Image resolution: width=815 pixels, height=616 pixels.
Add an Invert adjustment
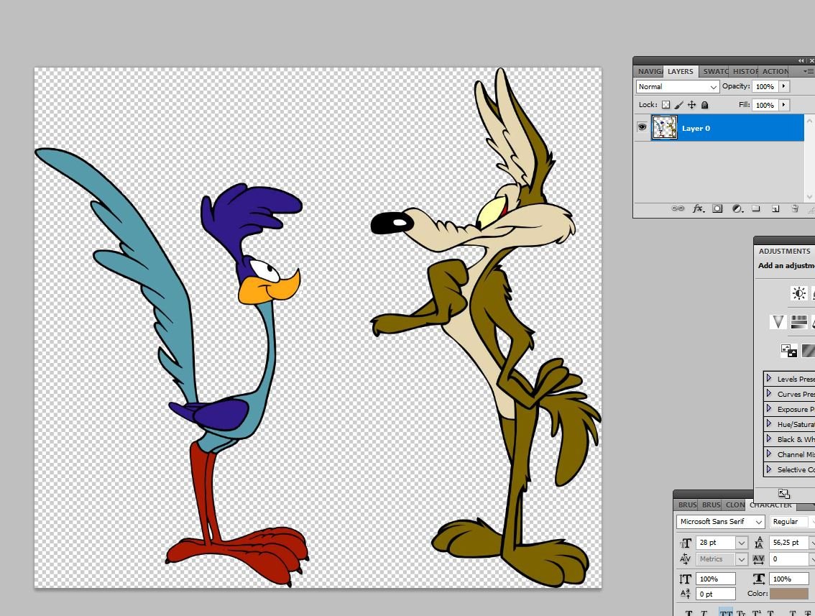[x=788, y=350]
